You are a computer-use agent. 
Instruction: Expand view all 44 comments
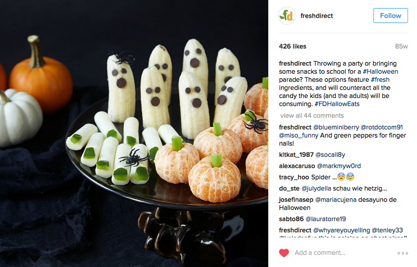pos(312,116)
